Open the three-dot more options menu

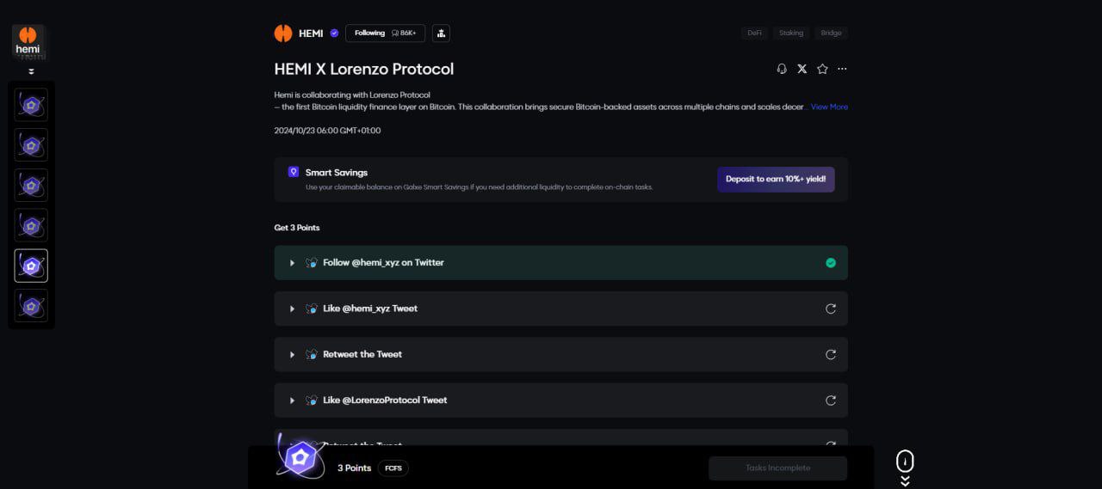842,69
